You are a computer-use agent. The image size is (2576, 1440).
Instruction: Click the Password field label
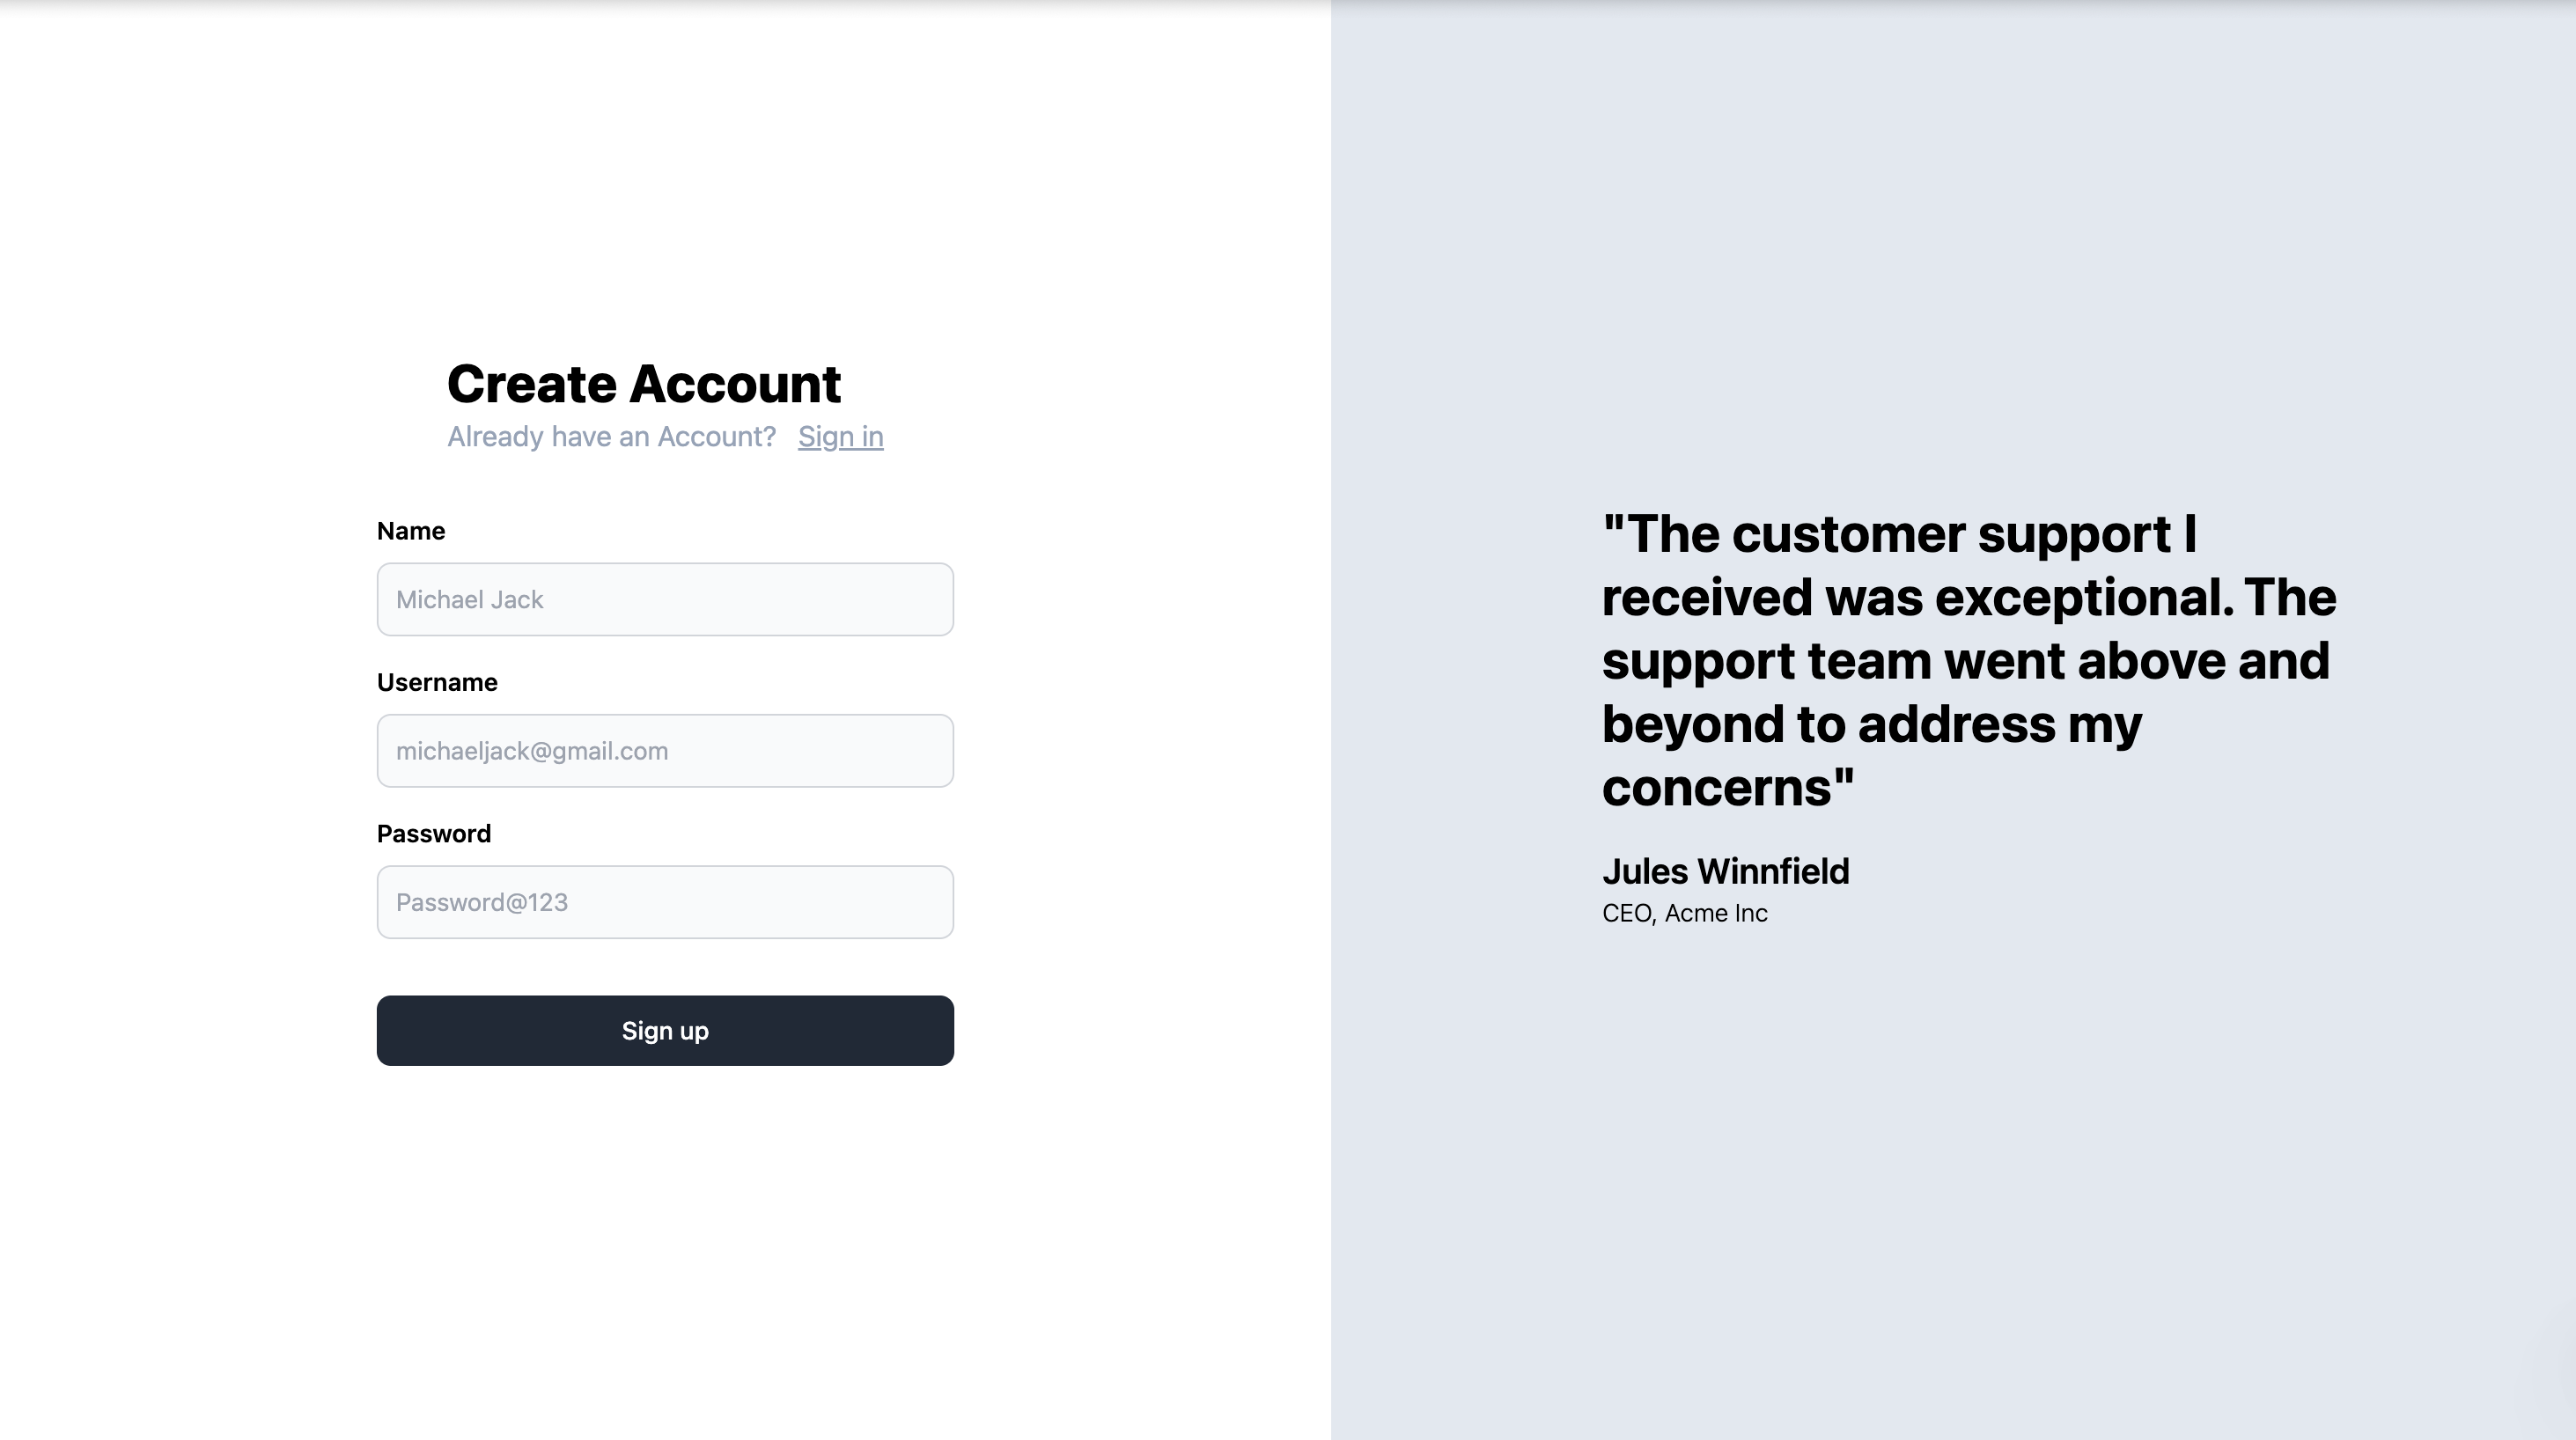point(434,834)
